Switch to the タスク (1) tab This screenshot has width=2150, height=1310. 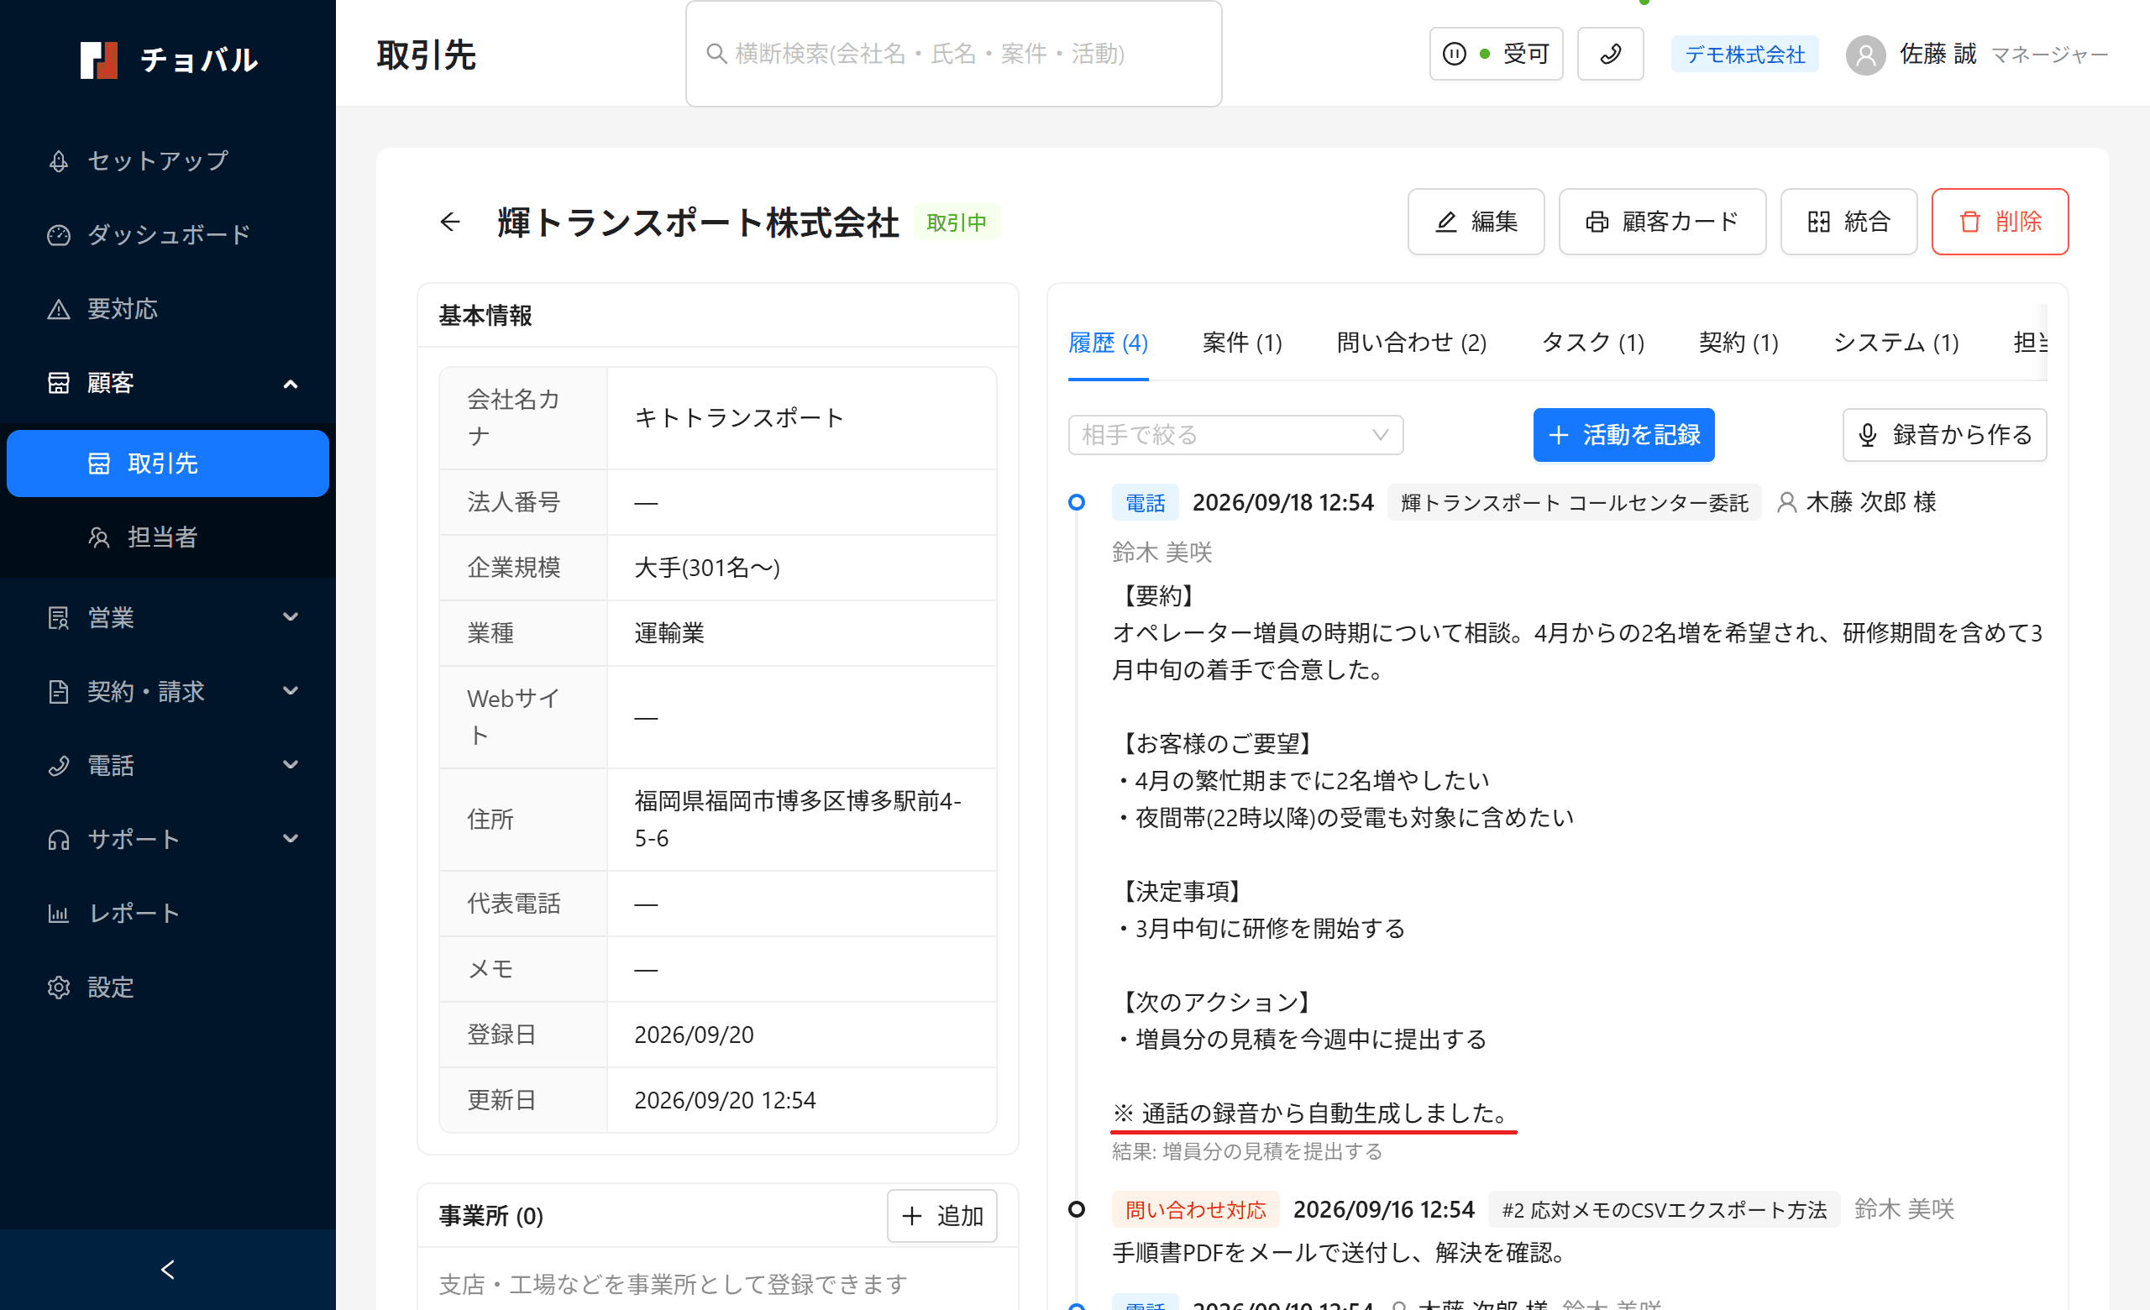click(x=1592, y=343)
